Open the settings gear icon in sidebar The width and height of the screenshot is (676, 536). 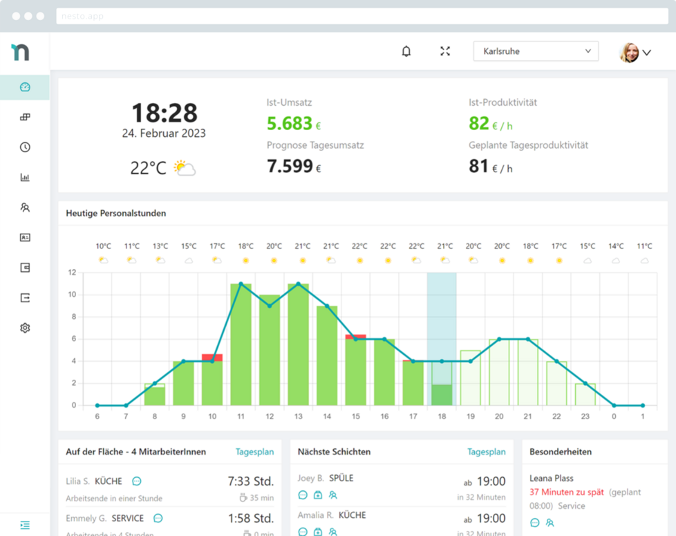25,328
